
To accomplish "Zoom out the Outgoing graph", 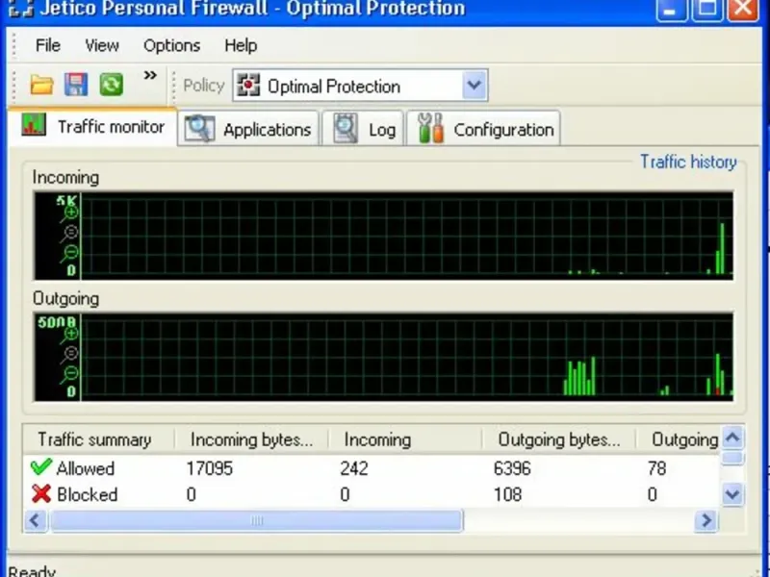I will pyautogui.click(x=69, y=375).
